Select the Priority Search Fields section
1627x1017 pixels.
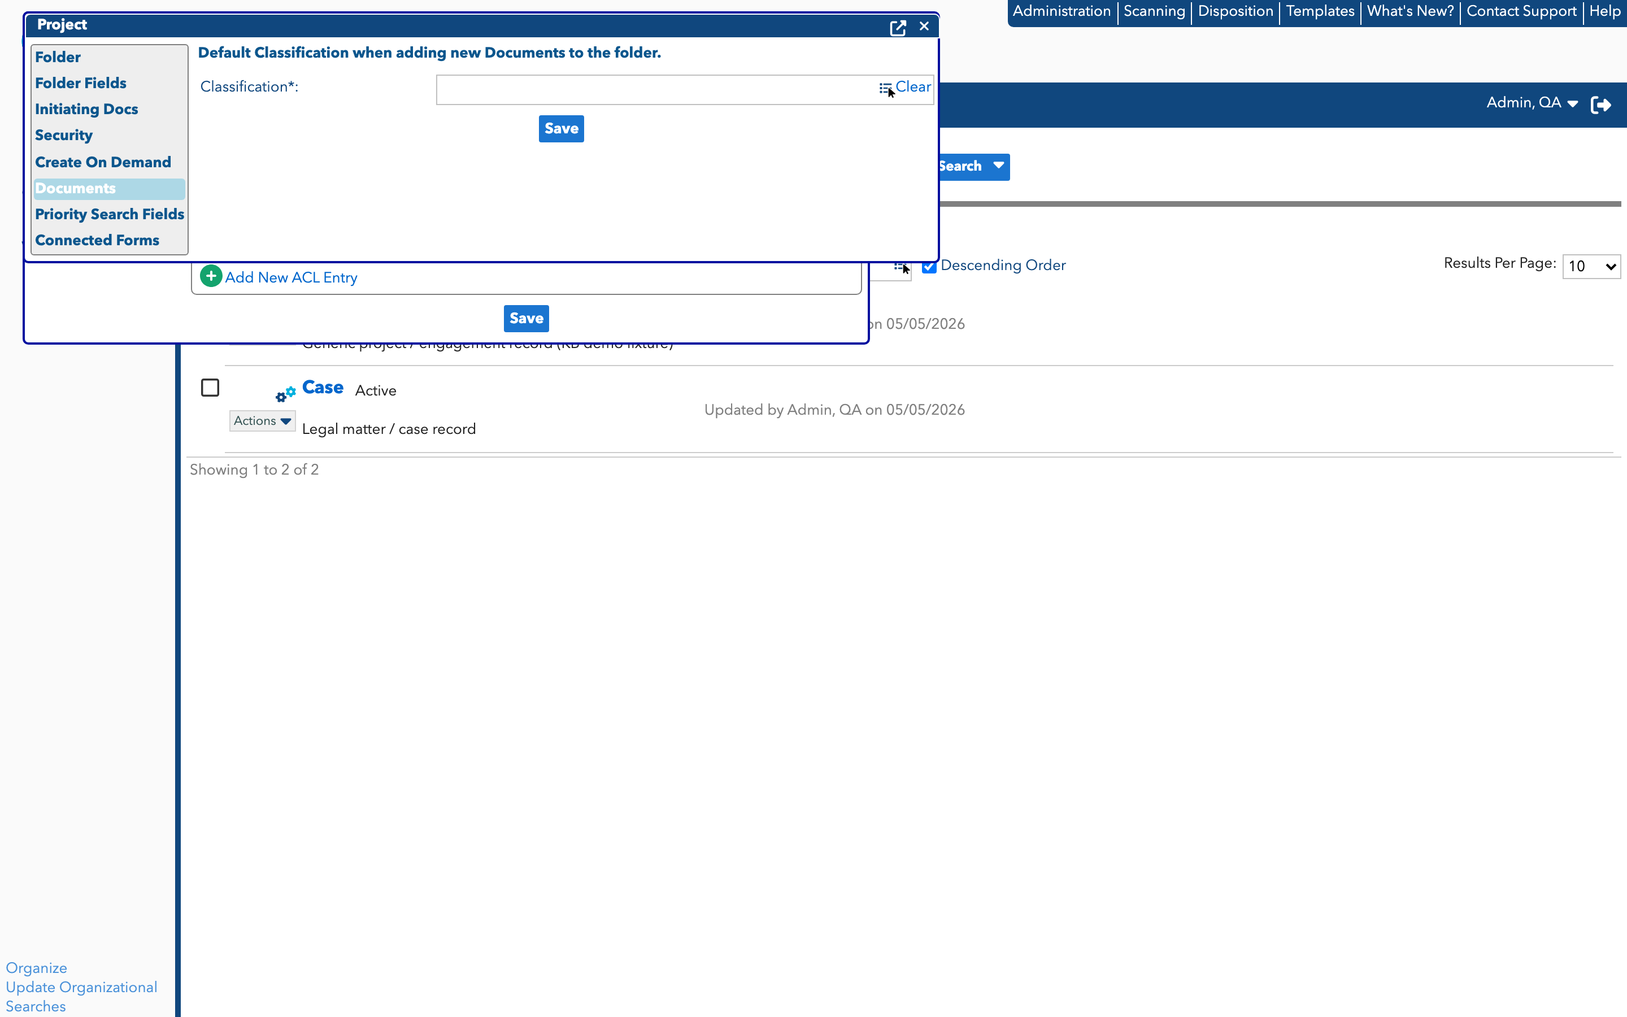(110, 215)
